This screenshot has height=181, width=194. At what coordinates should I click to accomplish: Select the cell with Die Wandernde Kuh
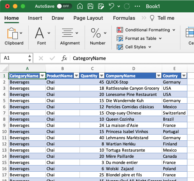[x=133, y=101]
